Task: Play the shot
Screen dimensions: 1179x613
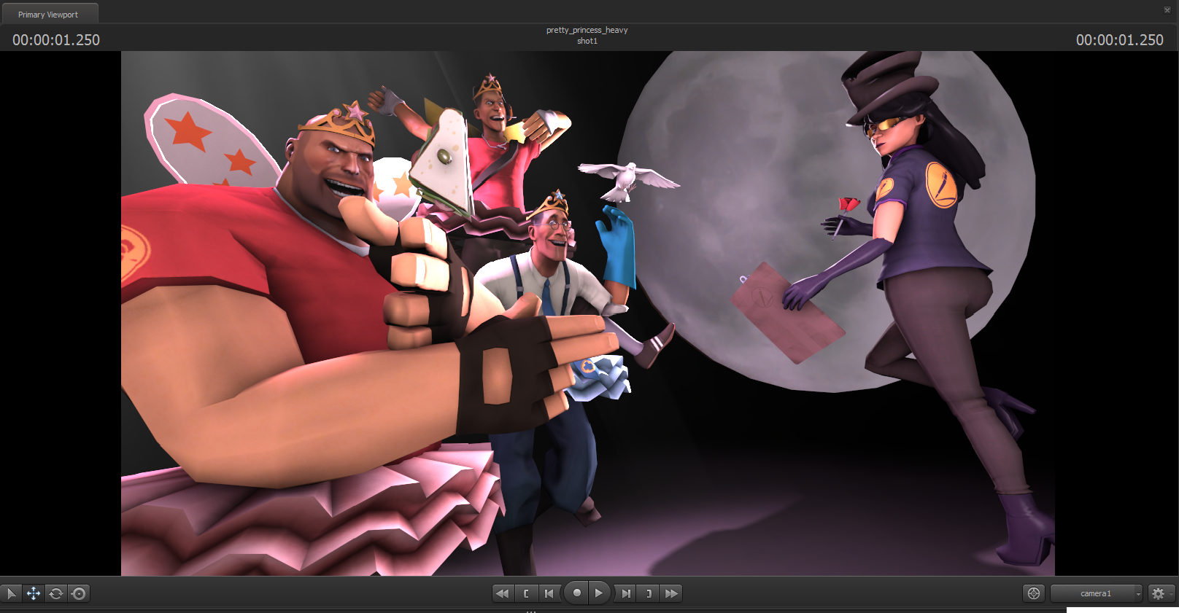Action: tap(599, 593)
